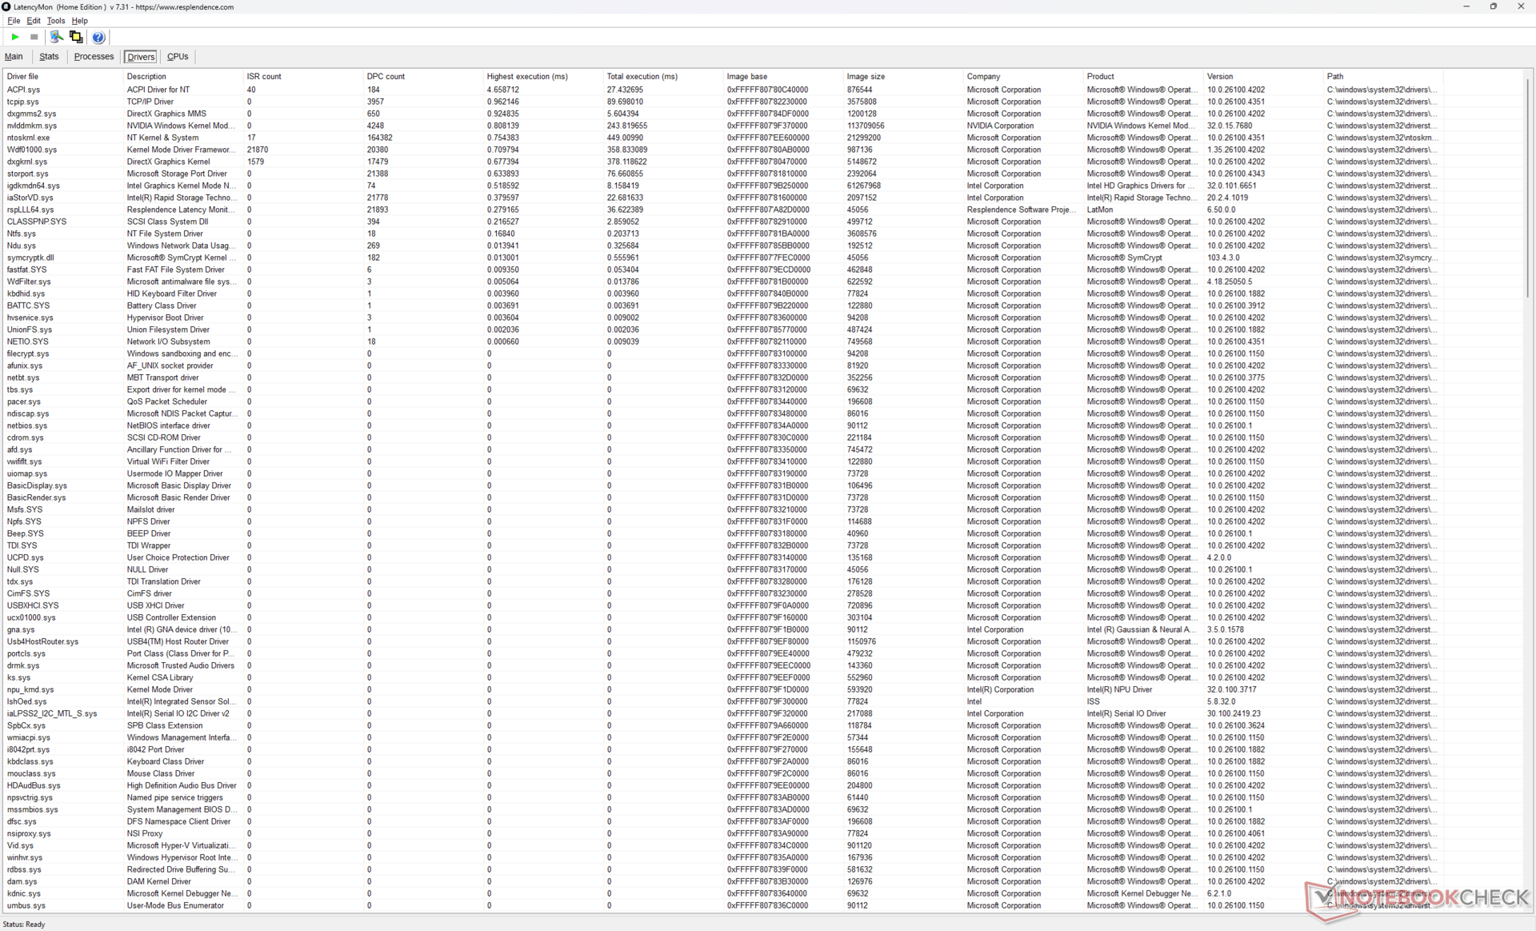Select the nvlddmkm.sys driver row

pyautogui.click(x=32, y=126)
